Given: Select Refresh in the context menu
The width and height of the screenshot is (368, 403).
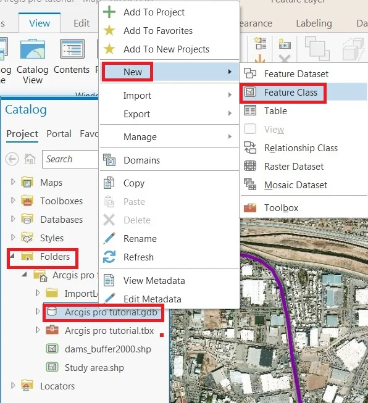Looking at the screenshot, I should pos(169,257).
